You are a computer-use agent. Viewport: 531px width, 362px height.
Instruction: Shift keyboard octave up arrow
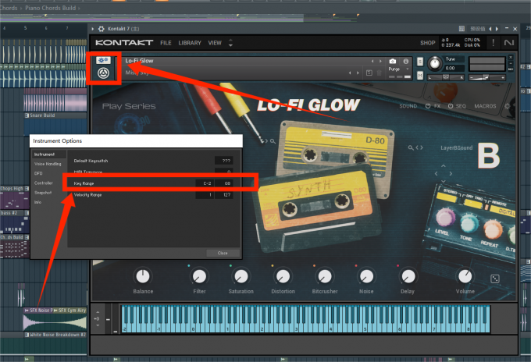(98, 312)
